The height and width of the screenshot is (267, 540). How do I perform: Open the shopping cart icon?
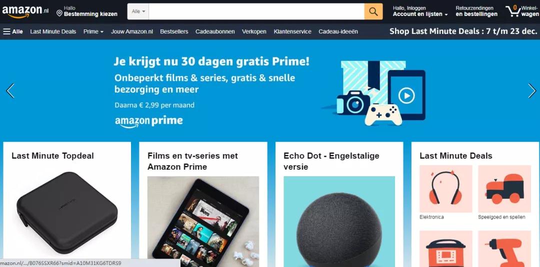(522, 11)
